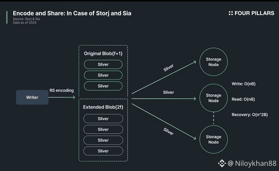Viewport: 279px width, 171px height.
Task: Click the third Sliver pill under Extended Blob(2f)
Action: click(x=103, y=140)
